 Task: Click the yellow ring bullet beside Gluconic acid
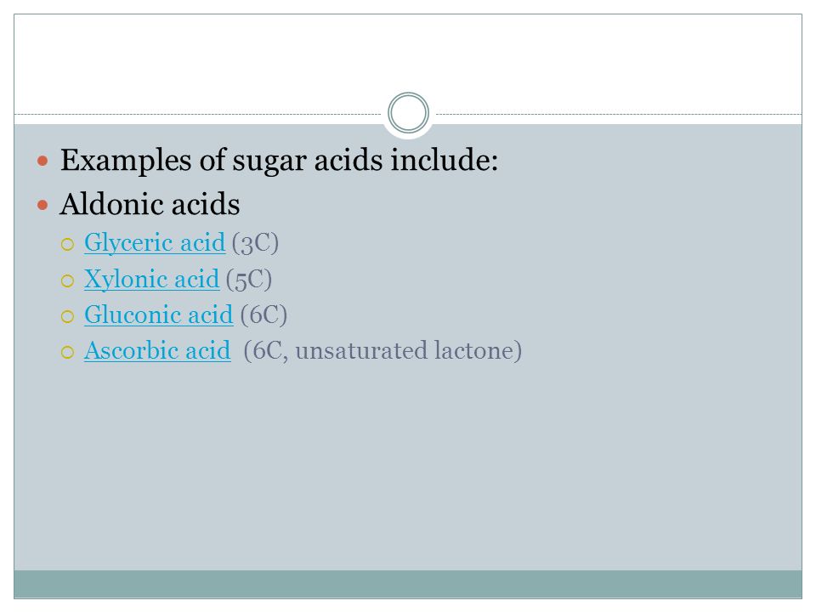point(68,316)
